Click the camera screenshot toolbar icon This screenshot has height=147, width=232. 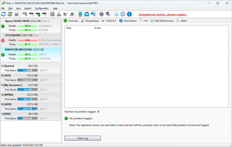pos(116,14)
